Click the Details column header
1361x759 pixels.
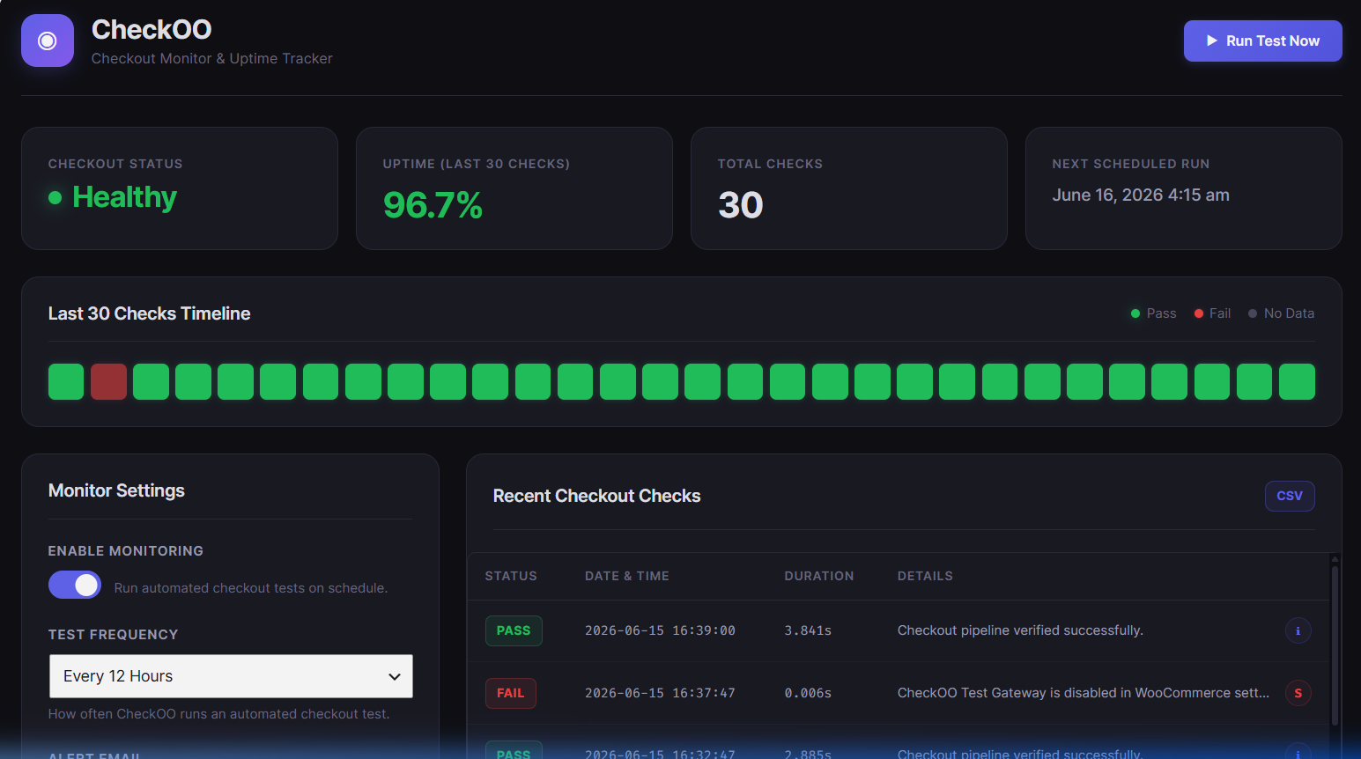925,576
